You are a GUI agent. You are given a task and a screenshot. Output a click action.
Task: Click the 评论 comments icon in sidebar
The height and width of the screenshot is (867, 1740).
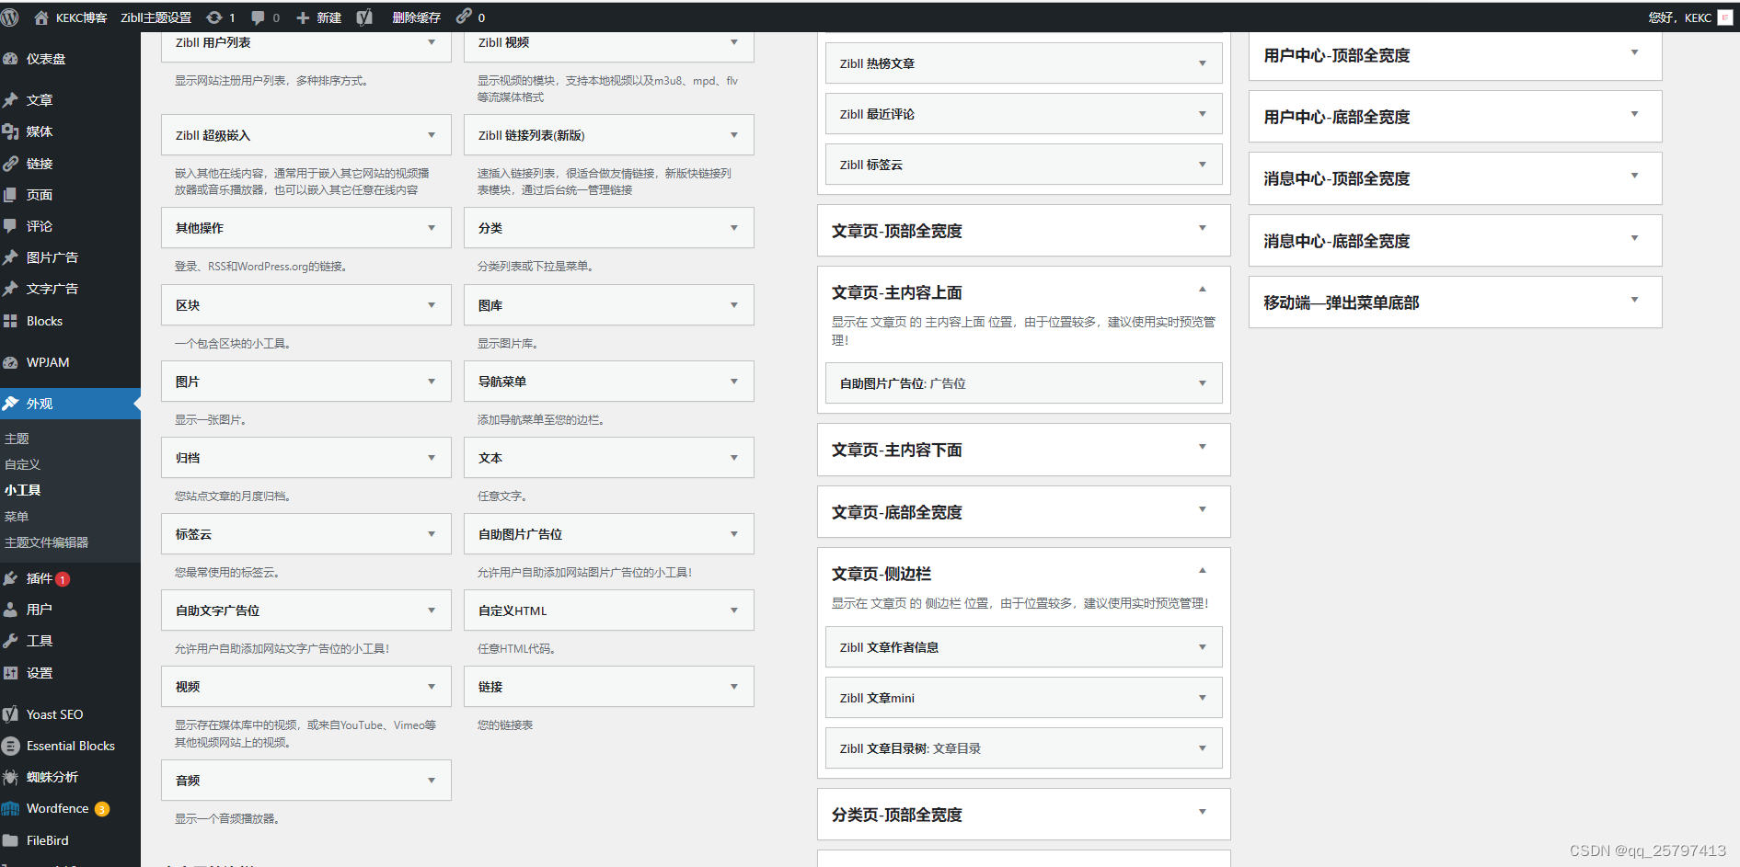point(10,226)
